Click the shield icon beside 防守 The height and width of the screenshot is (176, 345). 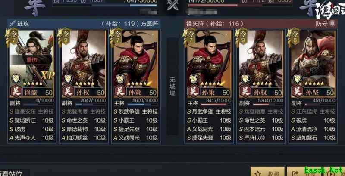point(332,24)
